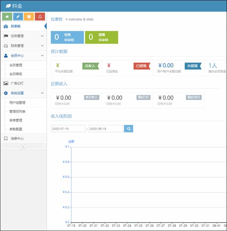This screenshot has width=227, height=231.
Task: Click the magnifier search button for date range
Action: (x=129, y=129)
